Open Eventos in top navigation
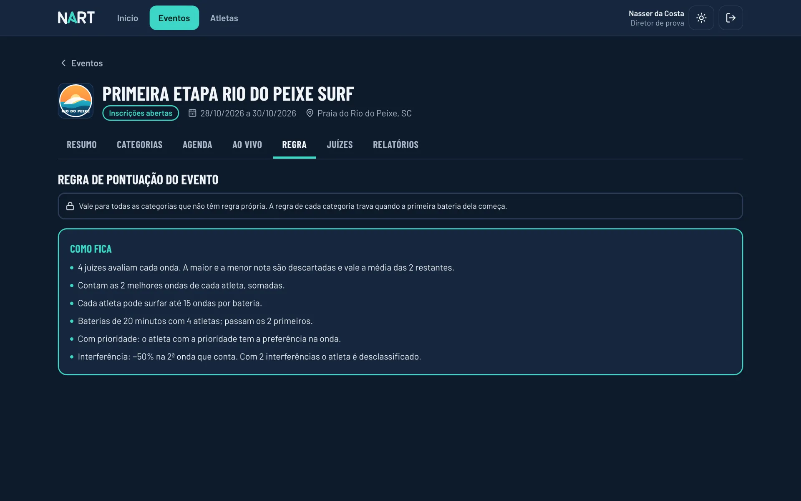Viewport: 801px width, 501px height. click(174, 18)
